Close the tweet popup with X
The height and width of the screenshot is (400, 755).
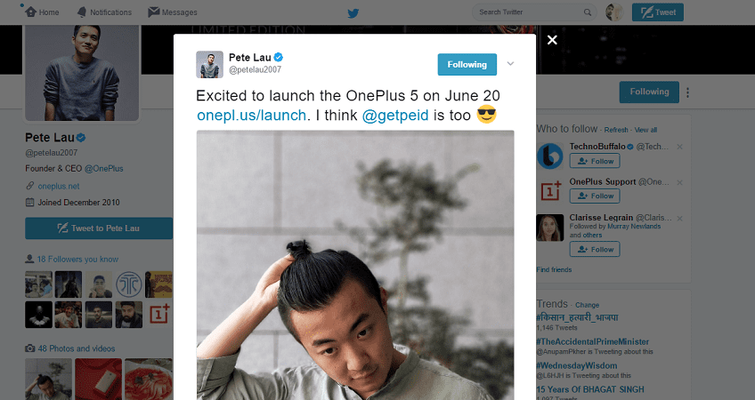coord(552,40)
